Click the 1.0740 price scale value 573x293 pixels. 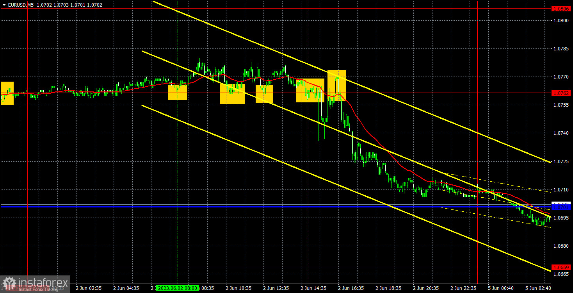561,133
